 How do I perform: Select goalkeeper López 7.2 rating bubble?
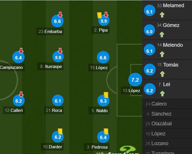[135, 80]
